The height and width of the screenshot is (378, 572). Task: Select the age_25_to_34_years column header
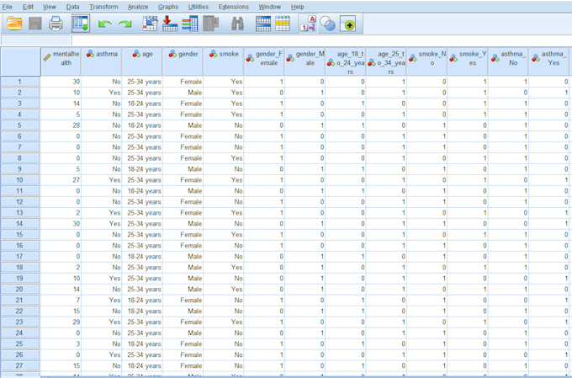click(386, 61)
